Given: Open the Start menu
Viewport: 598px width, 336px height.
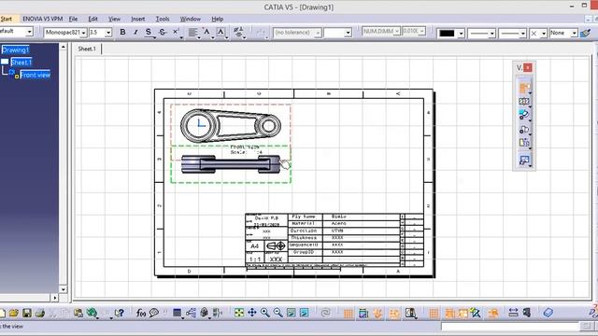Looking at the screenshot, I should [x=7, y=19].
